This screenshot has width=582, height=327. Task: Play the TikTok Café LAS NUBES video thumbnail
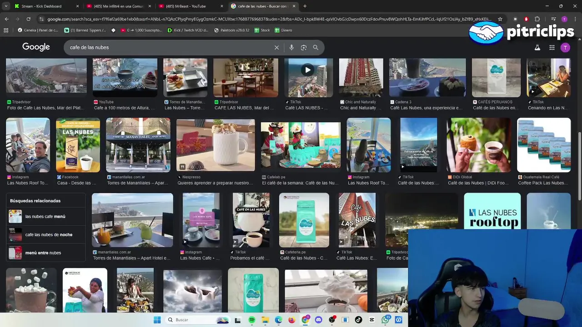click(x=308, y=78)
